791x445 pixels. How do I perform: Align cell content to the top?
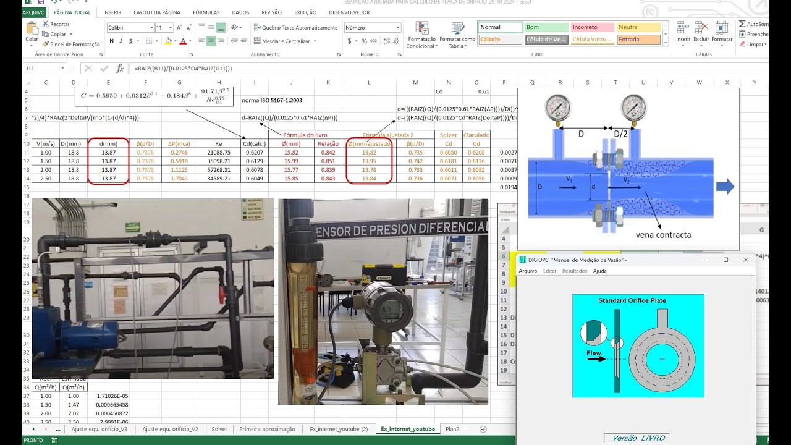[201, 28]
